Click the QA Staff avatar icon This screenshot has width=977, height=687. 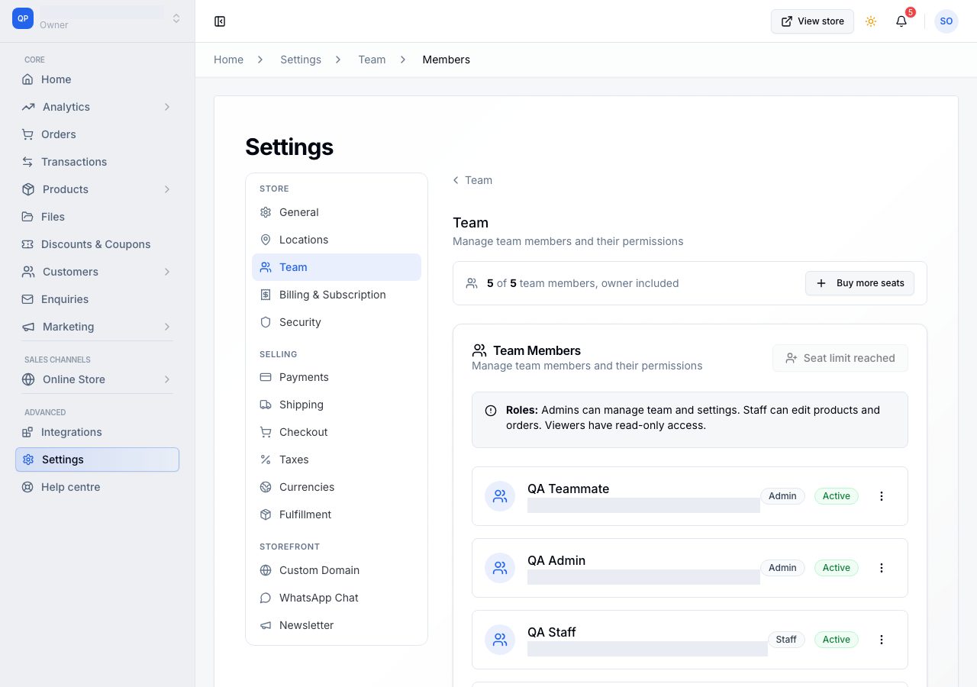[x=500, y=640]
